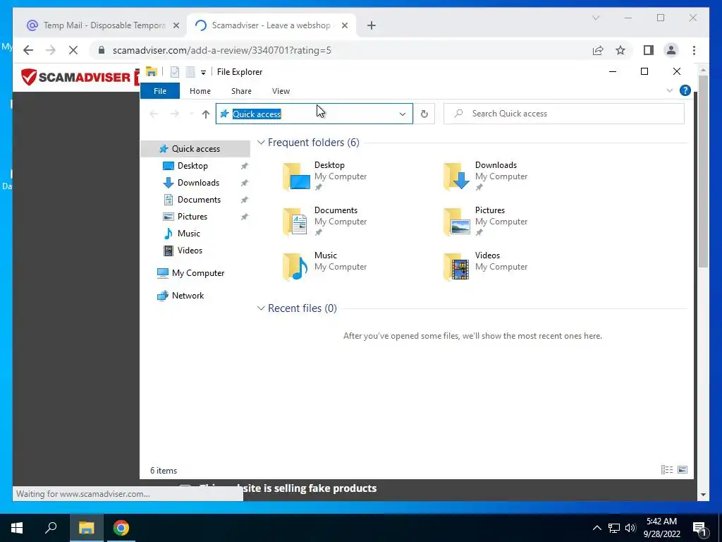Screen dimensions: 722x542
Task: Open Chrome's tab search dropdown
Action: click(x=595, y=18)
